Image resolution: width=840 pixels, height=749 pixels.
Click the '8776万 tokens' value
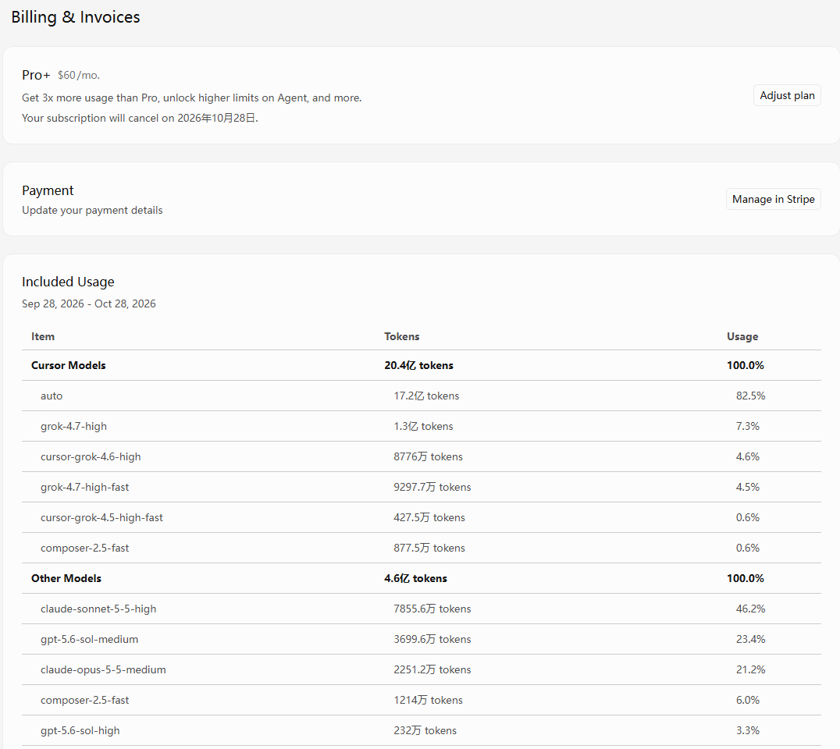(x=428, y=456)
